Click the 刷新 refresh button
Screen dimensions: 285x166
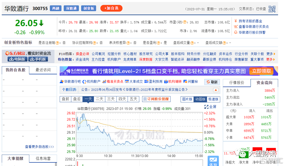(212, 82)
